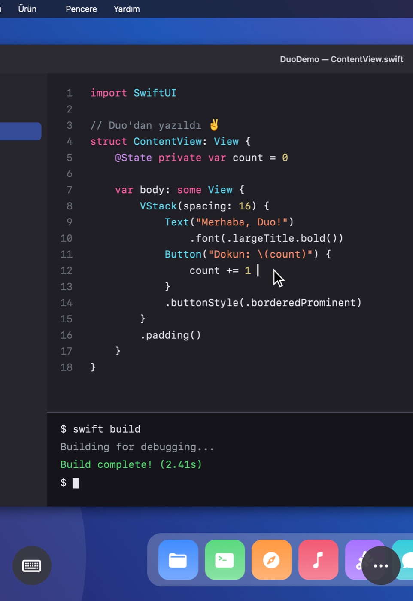Click the "Merhaba, Duo!" string literal
413x601 pixels.
(x=242, y=222)
